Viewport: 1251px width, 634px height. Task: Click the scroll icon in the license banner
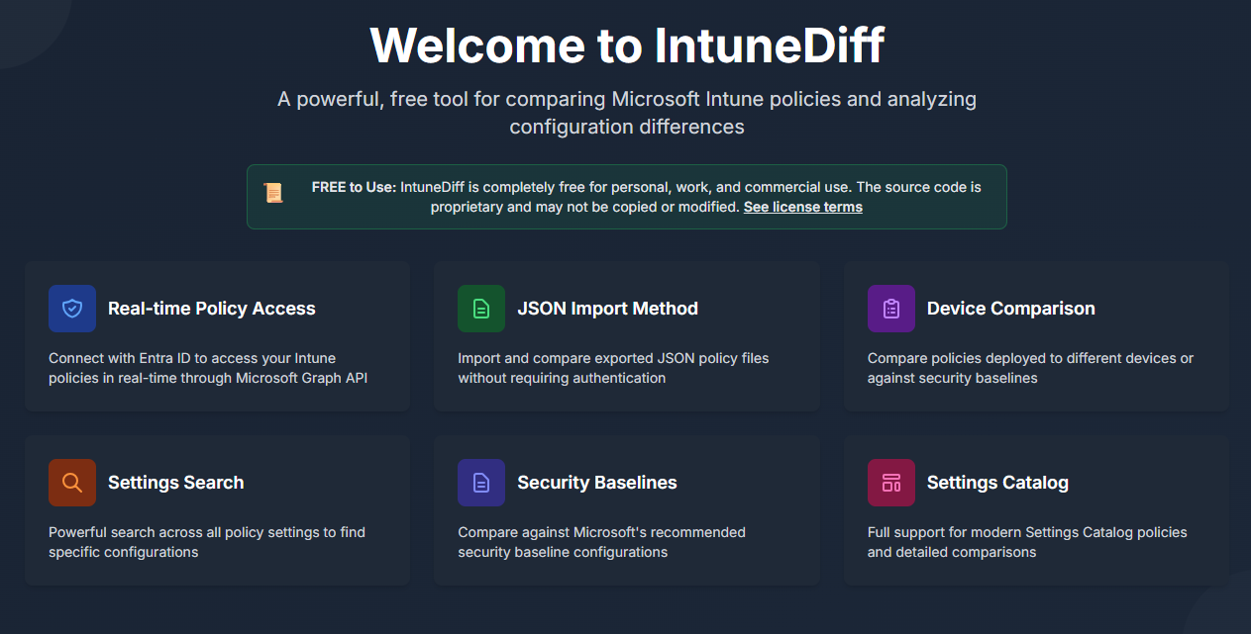pos(273,193)
